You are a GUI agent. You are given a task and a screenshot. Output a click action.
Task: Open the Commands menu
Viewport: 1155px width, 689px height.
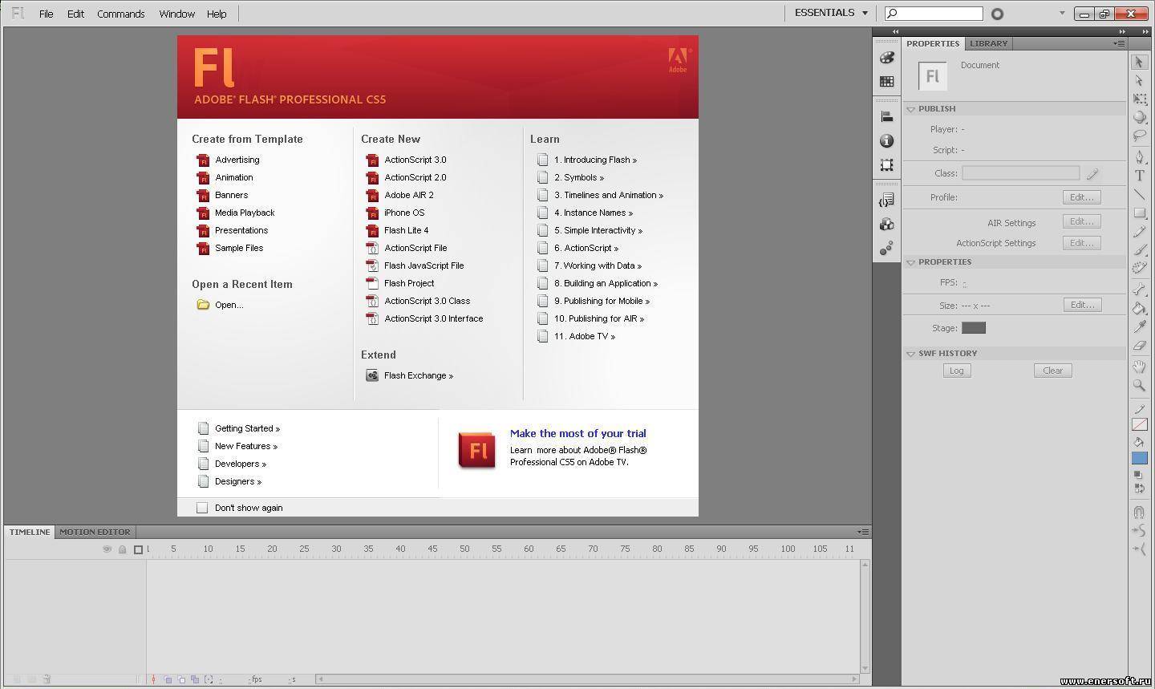(121, 14)
